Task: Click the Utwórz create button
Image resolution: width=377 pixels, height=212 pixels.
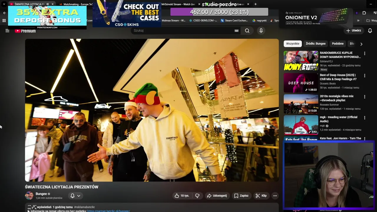Action: [353, 31]
